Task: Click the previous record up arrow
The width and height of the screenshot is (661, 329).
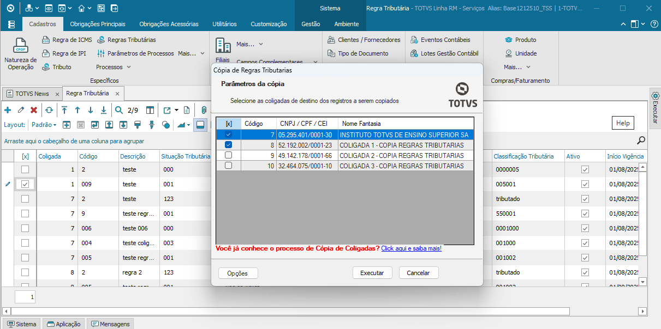Action: (78, 110)
